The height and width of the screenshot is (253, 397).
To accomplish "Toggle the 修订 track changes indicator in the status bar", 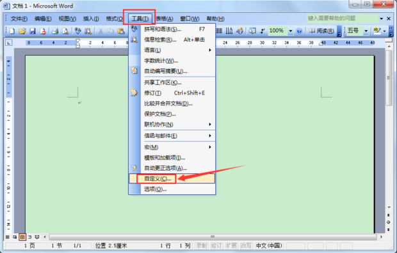I will pos(216,245).
